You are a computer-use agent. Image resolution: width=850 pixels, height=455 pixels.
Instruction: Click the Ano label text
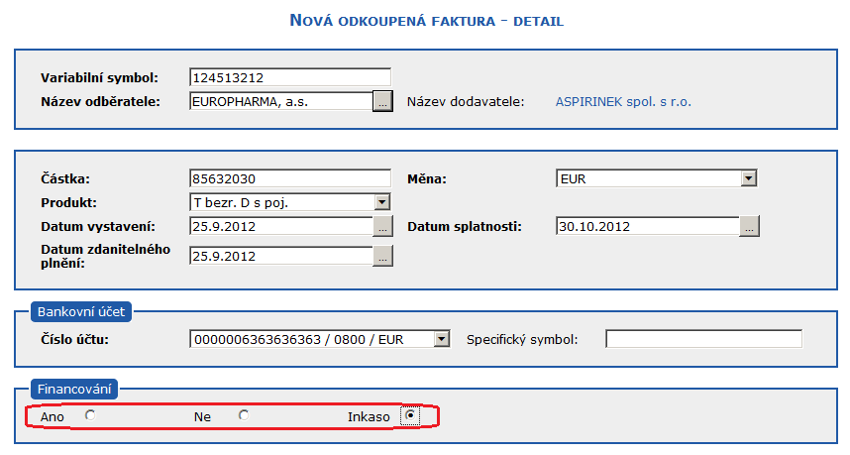click(x=53, y=416)
